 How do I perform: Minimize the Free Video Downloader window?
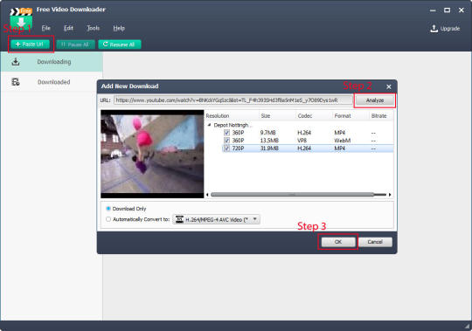click(x=433, y=10)
